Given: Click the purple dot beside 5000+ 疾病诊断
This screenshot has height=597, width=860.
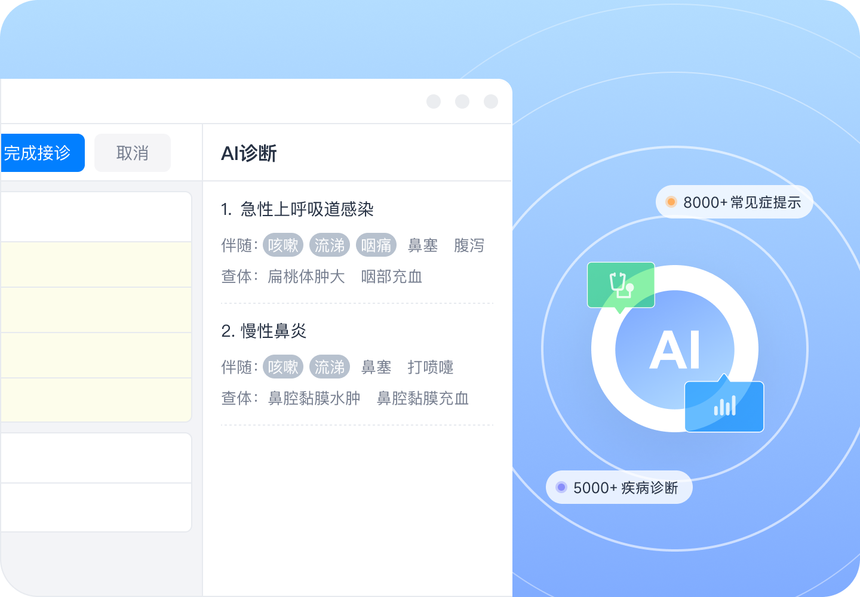Looking at the screenshot, I should (561, 487).
